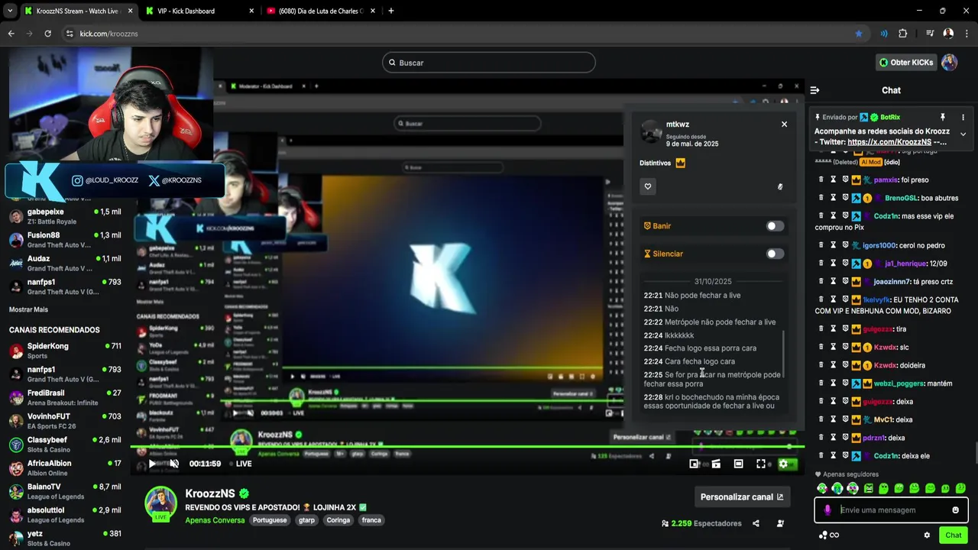
Task: Delete joaozinnn7's chat message
Action: pos(821,280)
